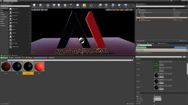Select the Point Light placement icon

[11, 19]
